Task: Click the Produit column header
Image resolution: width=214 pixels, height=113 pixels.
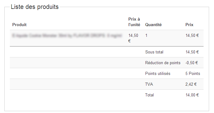Action: pos(19,25)
